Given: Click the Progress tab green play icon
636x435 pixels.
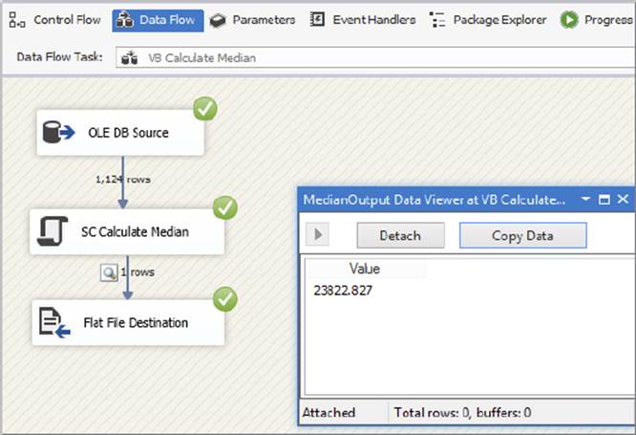Looking at the screenshot, I should [569, 20].
